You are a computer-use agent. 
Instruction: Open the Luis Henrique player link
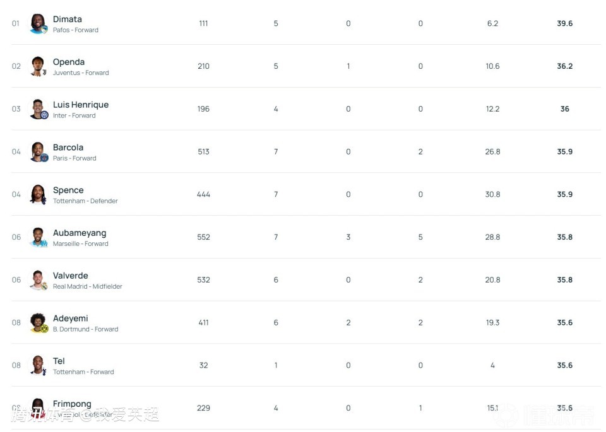tap(80, 105)
